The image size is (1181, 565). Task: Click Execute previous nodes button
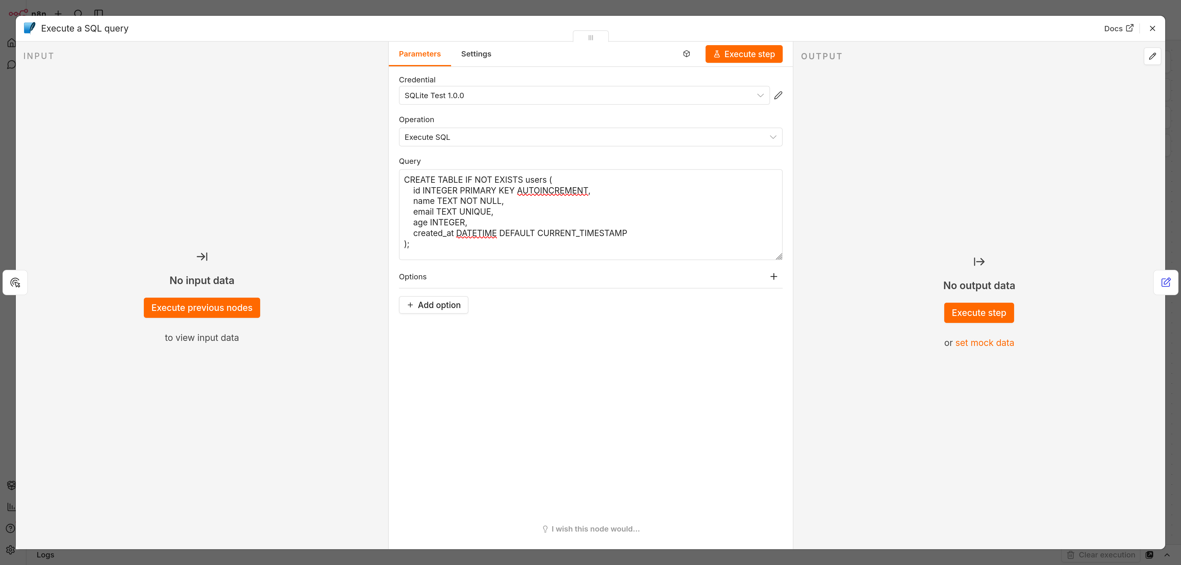pos(202,308)
